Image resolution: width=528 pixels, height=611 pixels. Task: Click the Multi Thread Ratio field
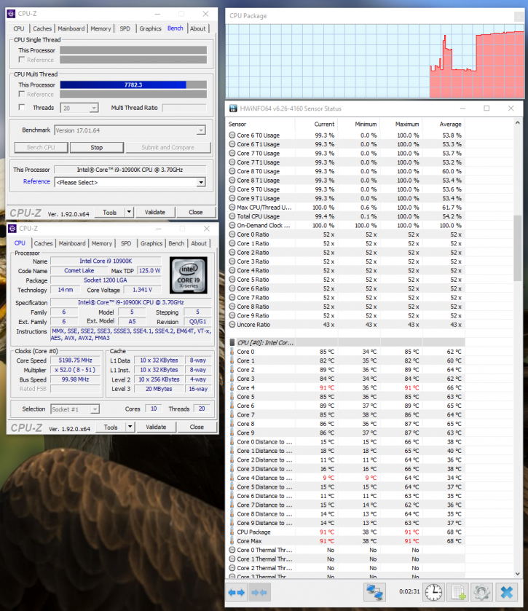(x=184, y=108)
